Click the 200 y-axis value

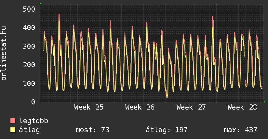[29, 65]
